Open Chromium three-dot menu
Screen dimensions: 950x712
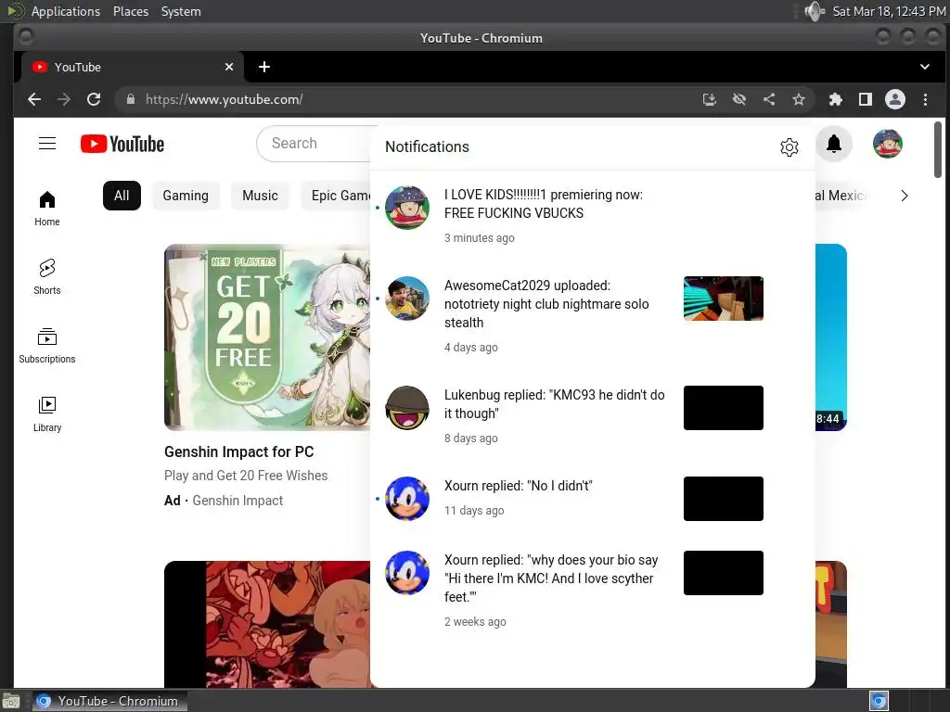click(925, 99)
